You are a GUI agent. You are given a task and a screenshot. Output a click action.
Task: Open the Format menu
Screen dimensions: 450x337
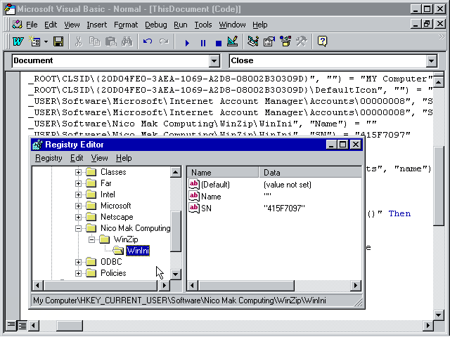(x=126, y=25)
